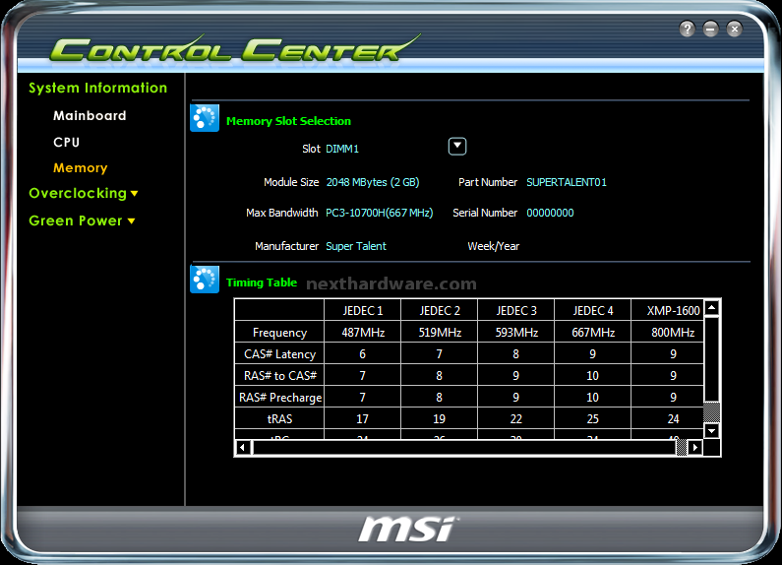This screenshot has width=782, height=565.
Task: Click the 487MHz frequency cell
Action: tap(363, 333)
